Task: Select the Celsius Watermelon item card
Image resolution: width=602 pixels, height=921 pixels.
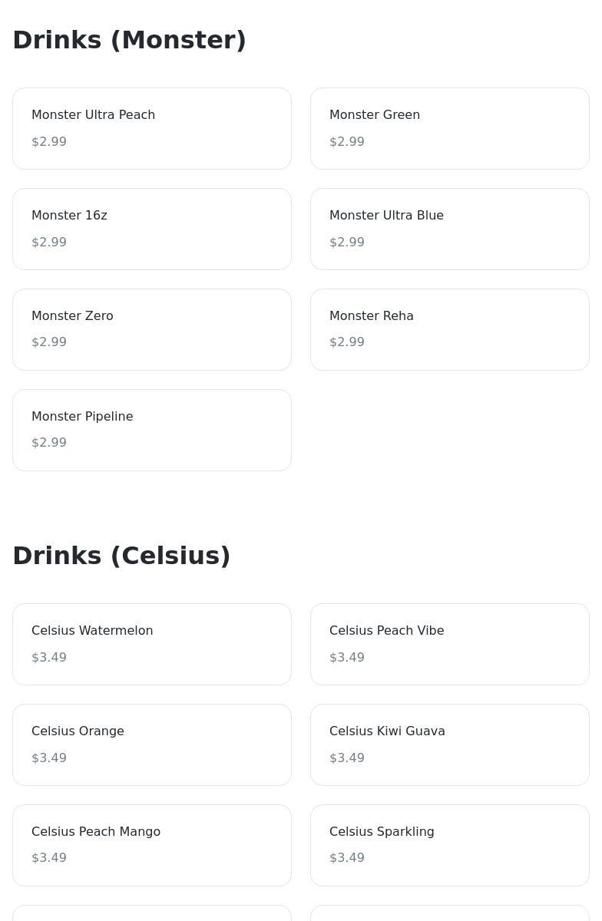Action: 151,644
